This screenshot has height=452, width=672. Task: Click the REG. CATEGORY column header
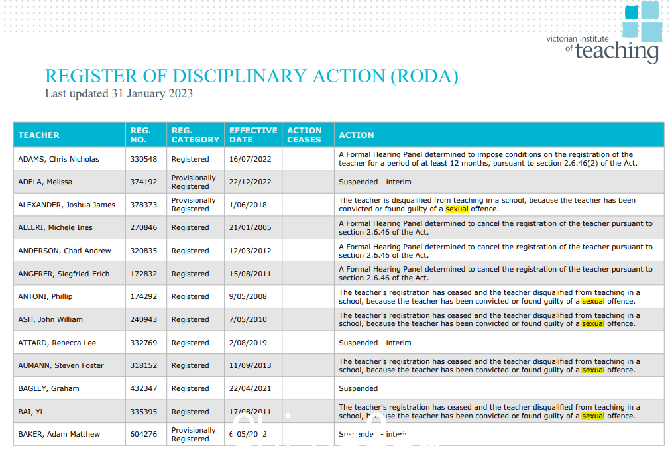click(196, 135)
